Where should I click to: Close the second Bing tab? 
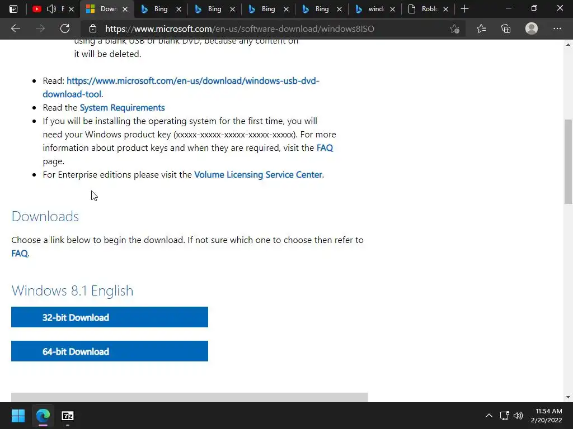(x=232, y=9)
